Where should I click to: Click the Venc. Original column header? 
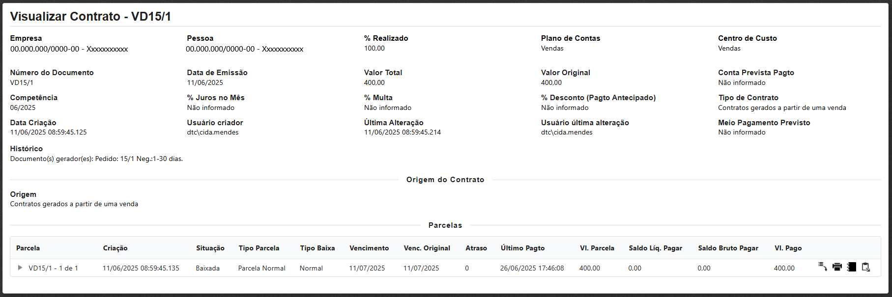427,248
